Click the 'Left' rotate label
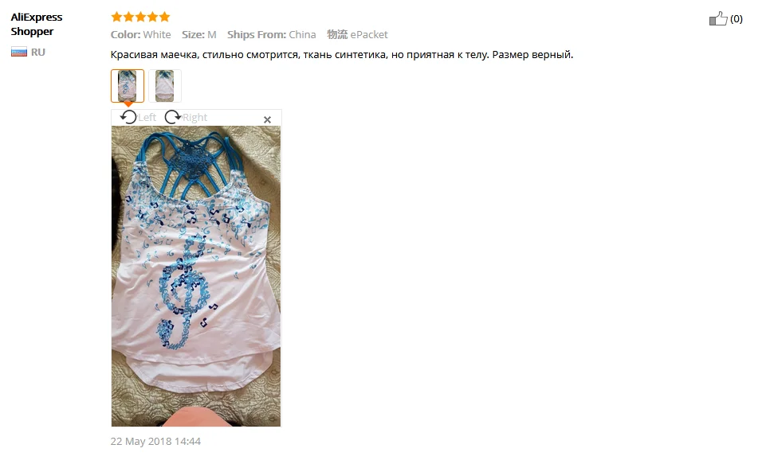 click(x=147, y=118)
